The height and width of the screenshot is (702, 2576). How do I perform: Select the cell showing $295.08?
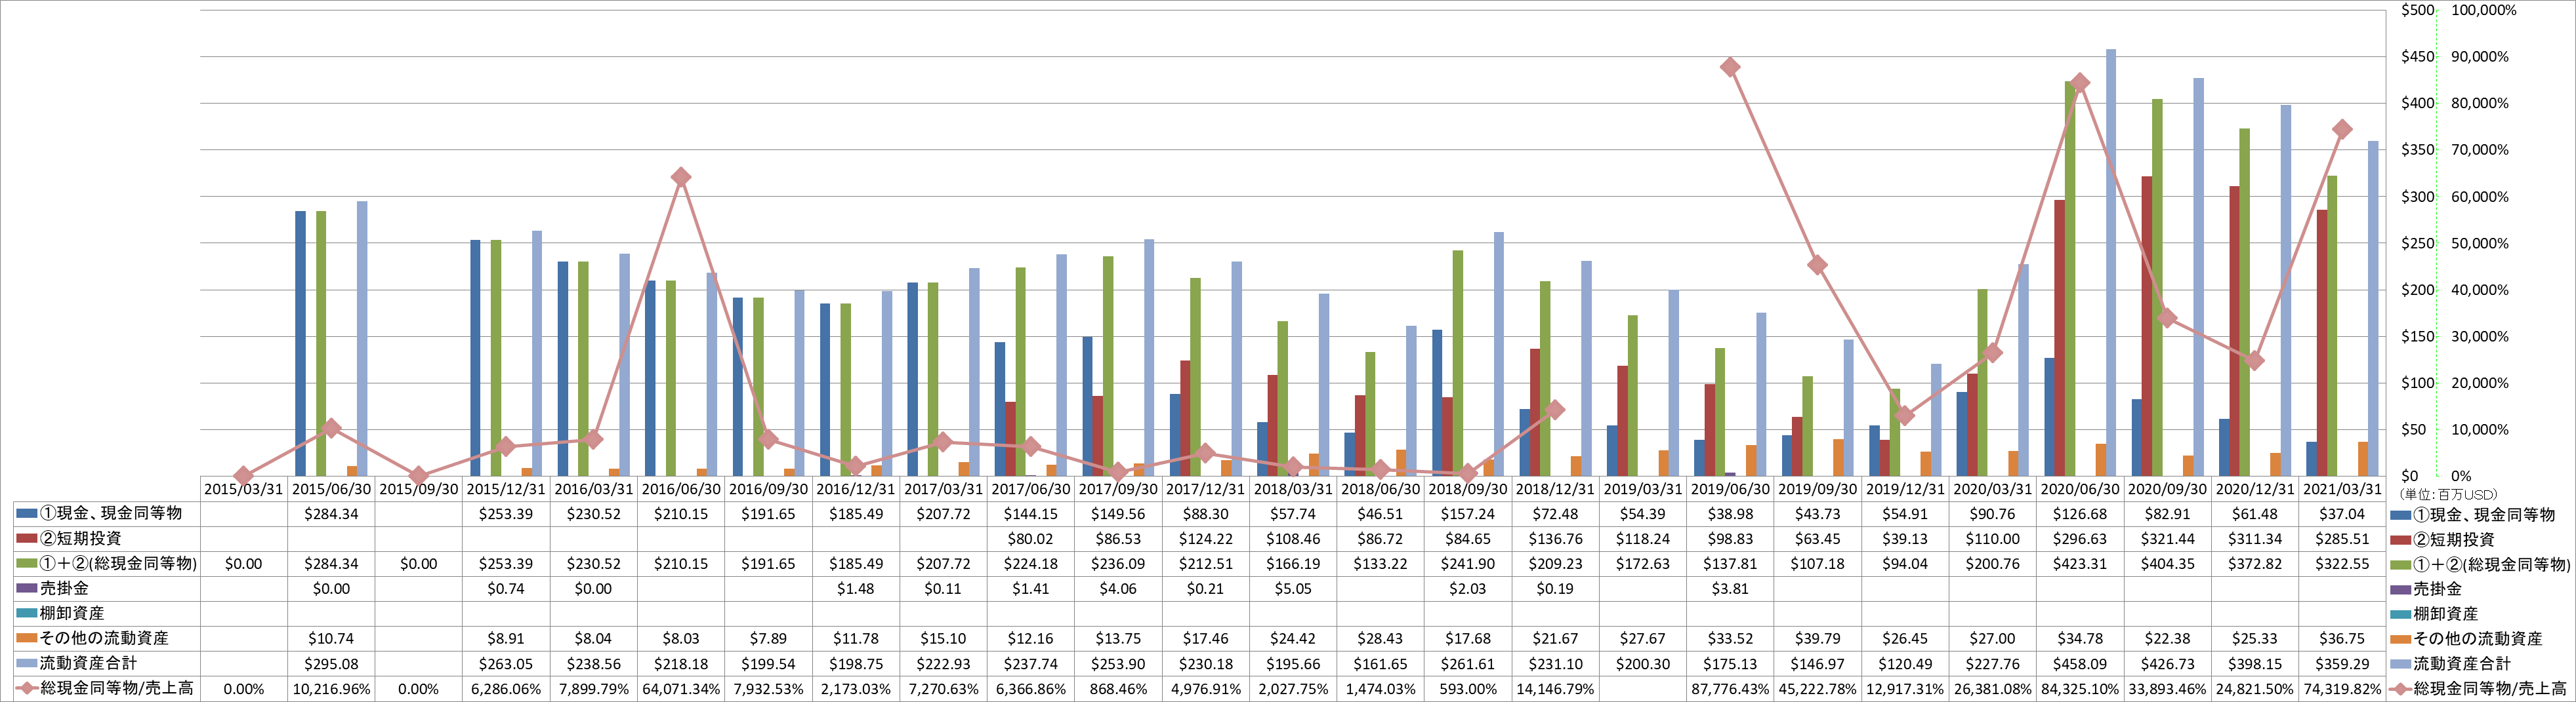pyautogui.click(x=331, y=664)
